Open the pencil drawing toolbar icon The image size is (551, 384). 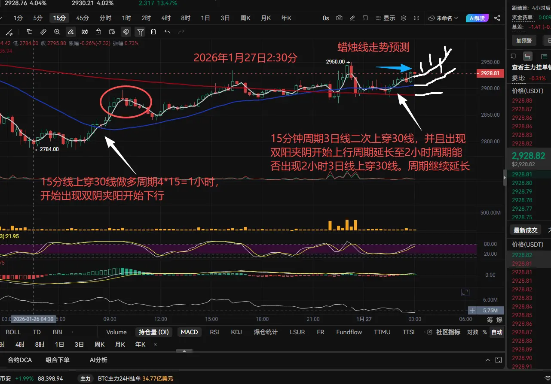(352, 18)
